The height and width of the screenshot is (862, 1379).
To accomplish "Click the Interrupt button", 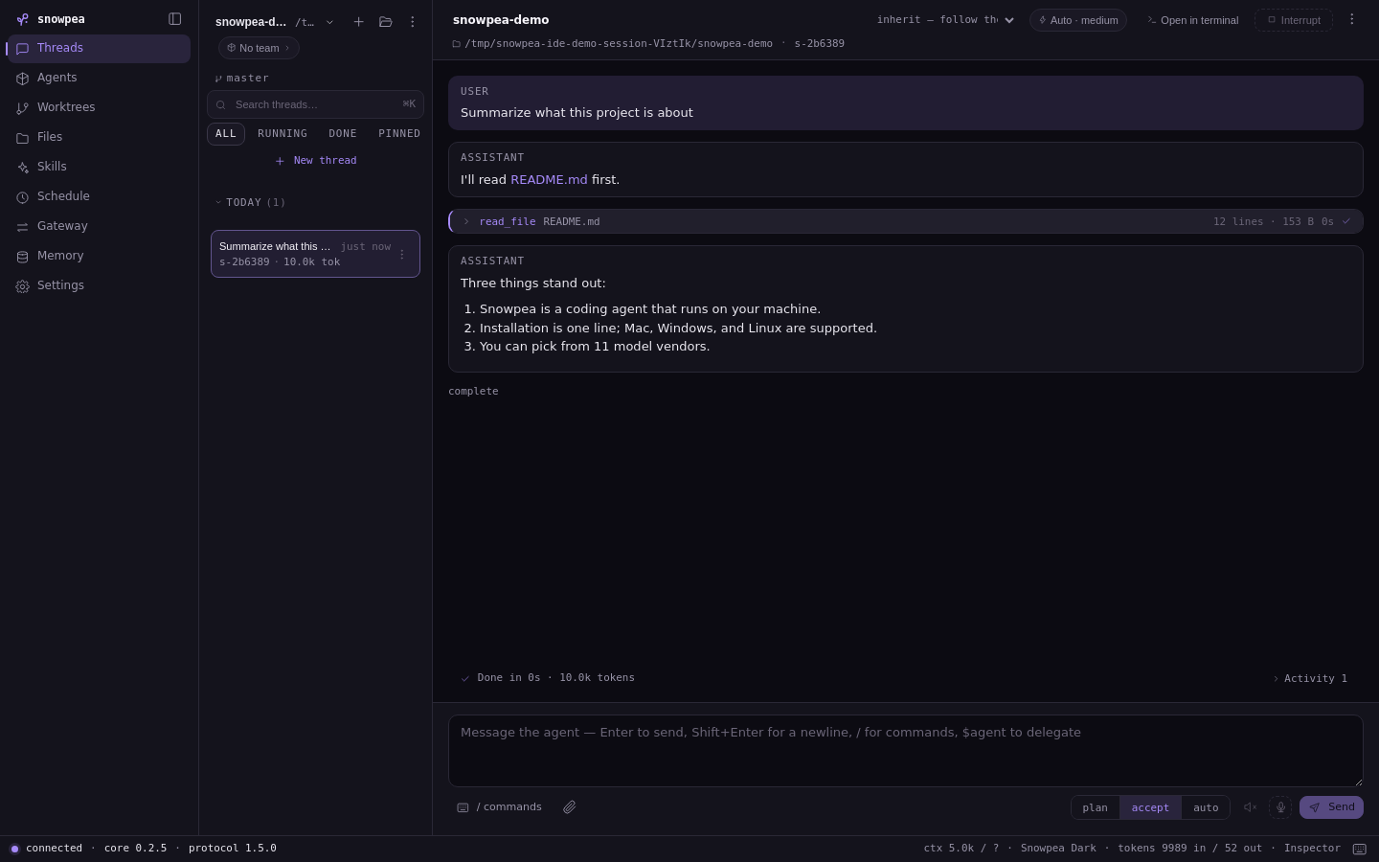I will click(x=1294, y=20).
